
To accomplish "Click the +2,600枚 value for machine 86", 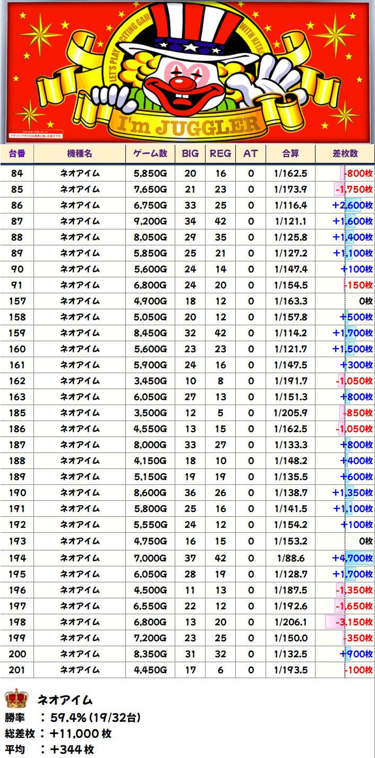I will tap(352, 205).
